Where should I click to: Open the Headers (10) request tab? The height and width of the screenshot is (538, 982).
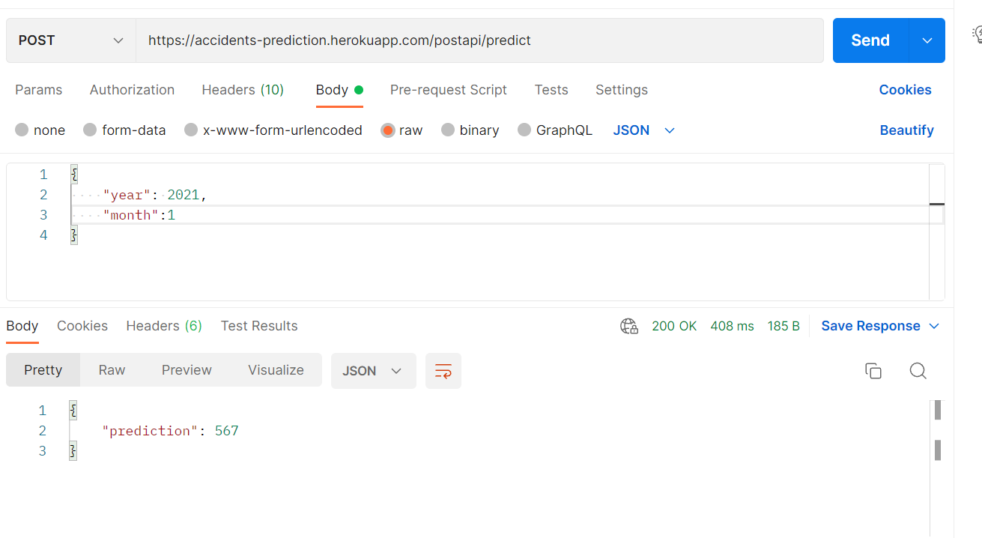tap(243, 90)
